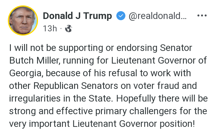
Task: Open the circular profile picture avatar
Action: [x=23, y=21]
